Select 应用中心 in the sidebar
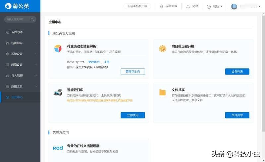This screenshot has width=265, height=162. click(x=20, y=97)
